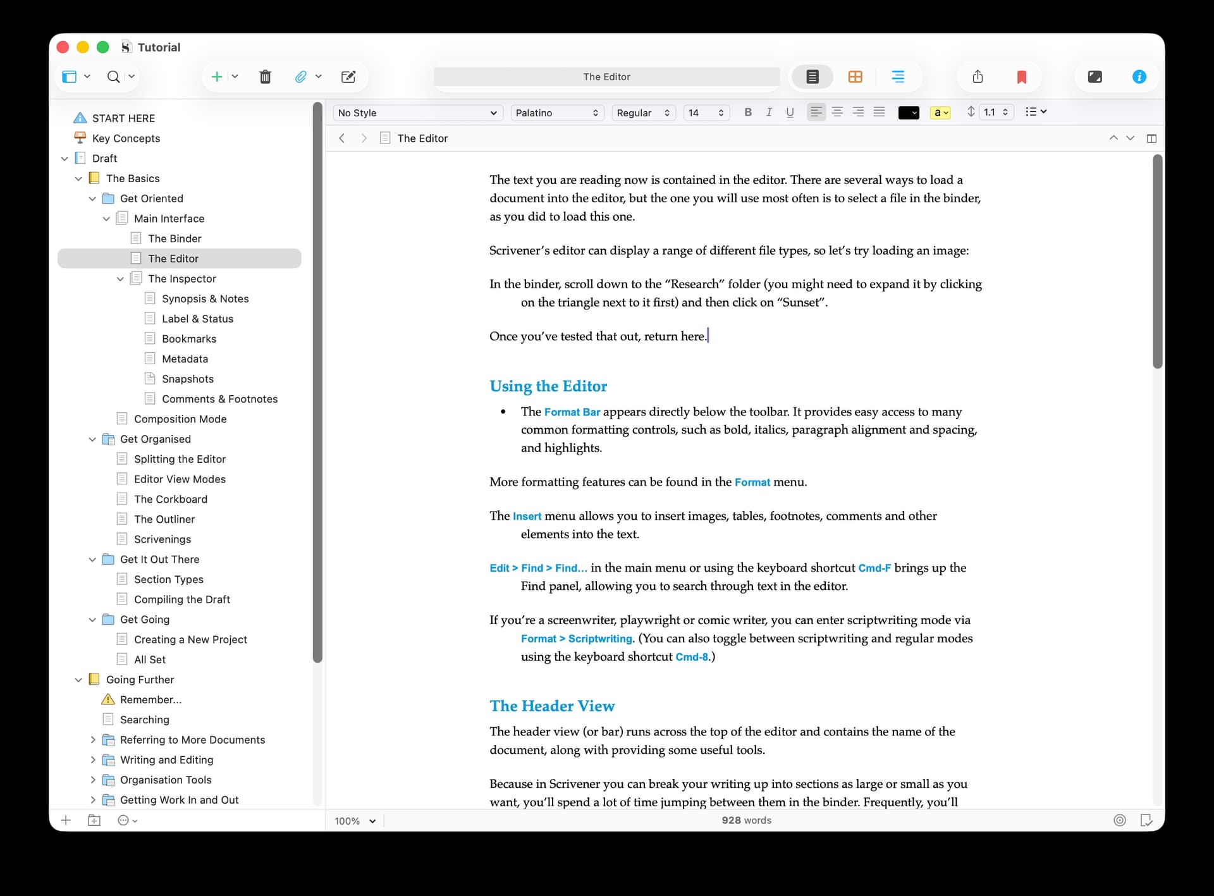Select Key Concepts in the binder
The width and height of the screenshot is (1214, 896).
point(126,138)
